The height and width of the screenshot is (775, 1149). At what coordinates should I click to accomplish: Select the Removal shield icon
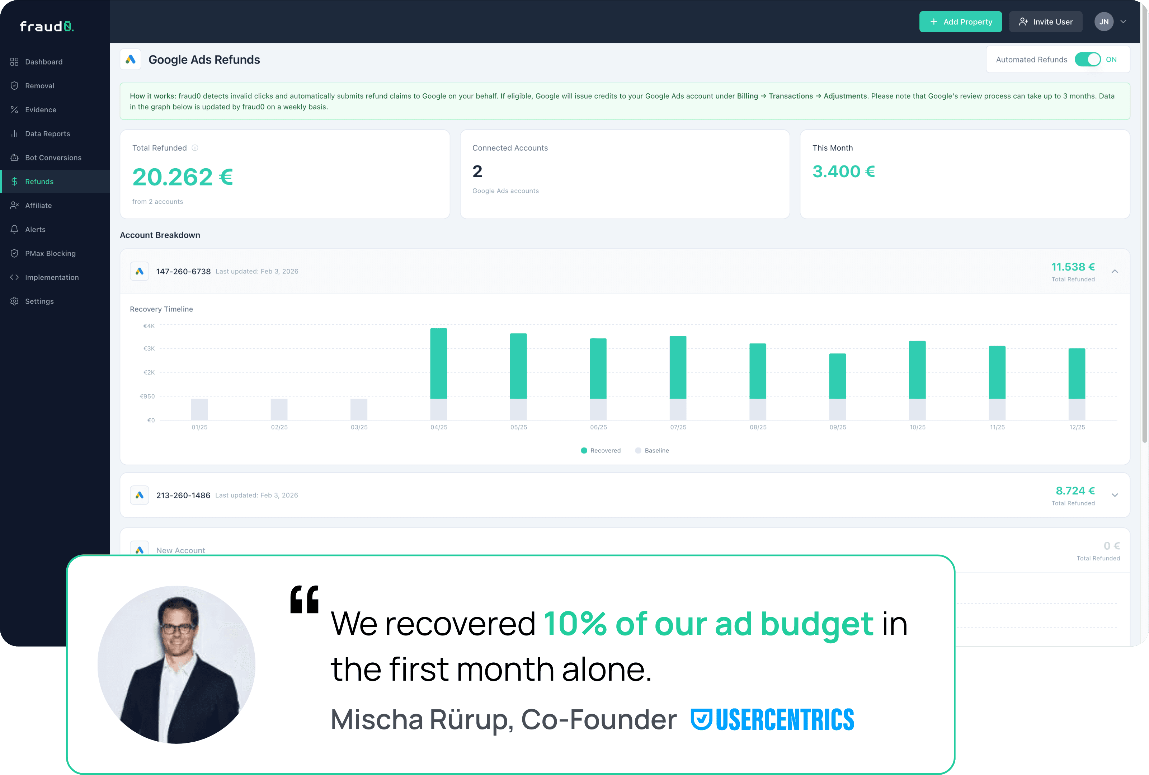coord(15,85)
